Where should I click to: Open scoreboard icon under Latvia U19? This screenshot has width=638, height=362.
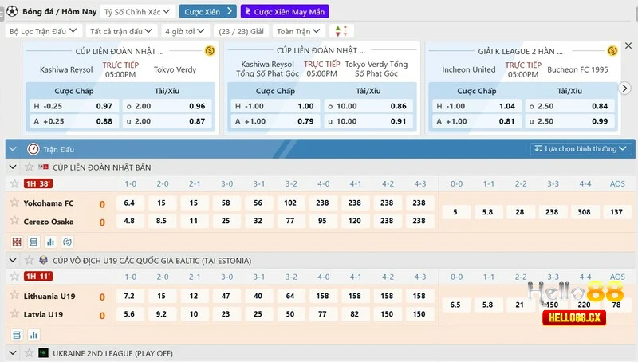[17, 335]
